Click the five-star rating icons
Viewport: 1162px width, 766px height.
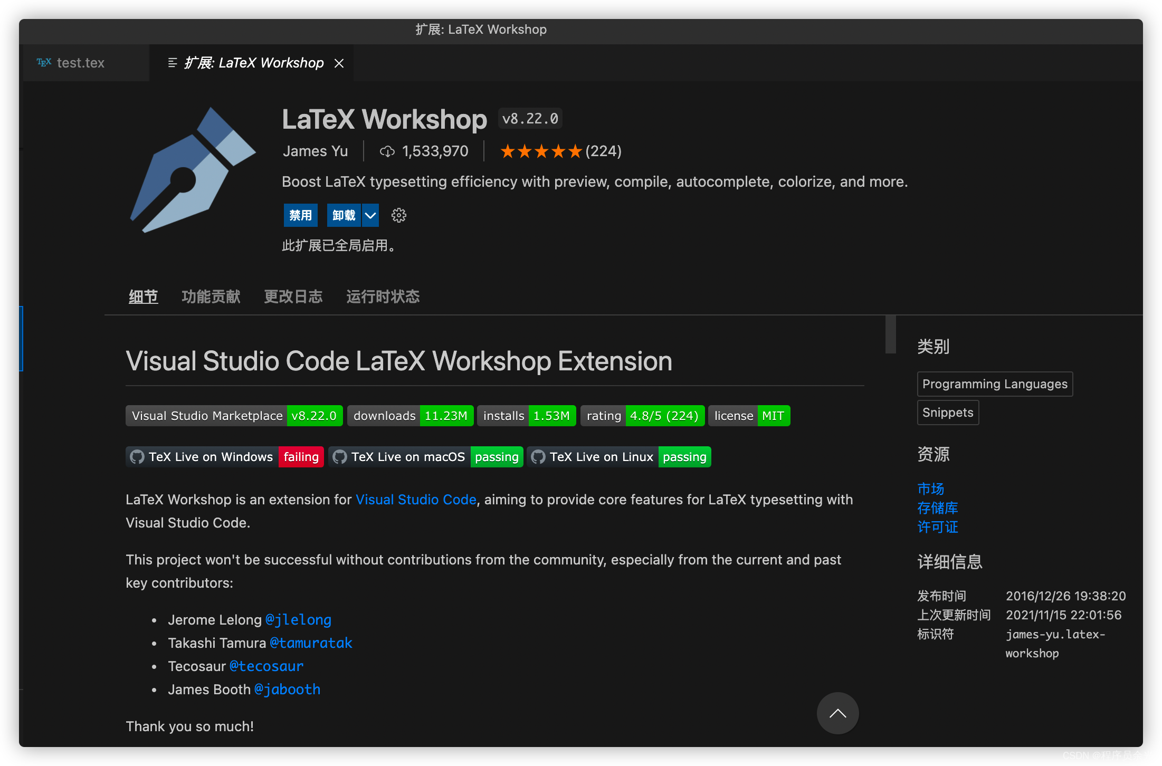(541, 151)
